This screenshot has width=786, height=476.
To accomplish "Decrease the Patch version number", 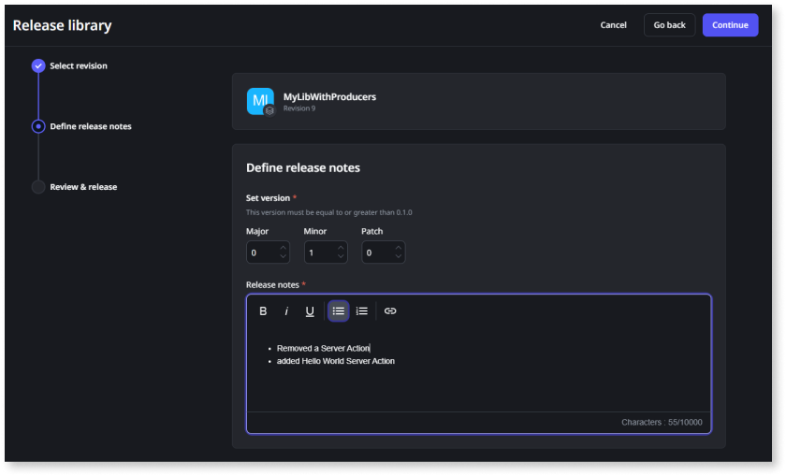I will click(x=399, y=257).
